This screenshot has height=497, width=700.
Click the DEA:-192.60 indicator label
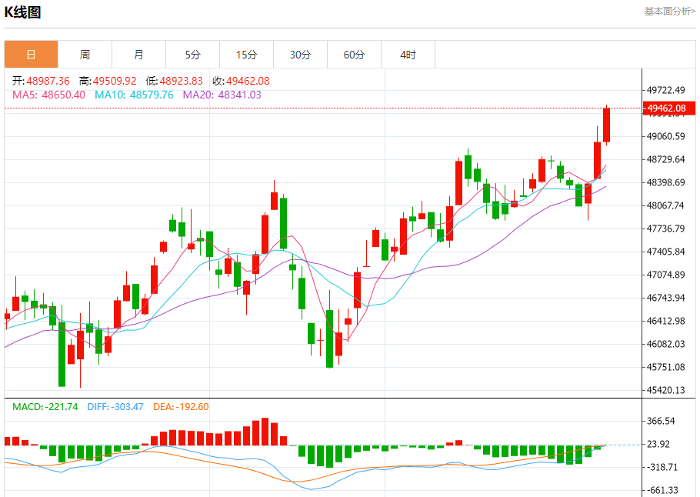point(181,407)
